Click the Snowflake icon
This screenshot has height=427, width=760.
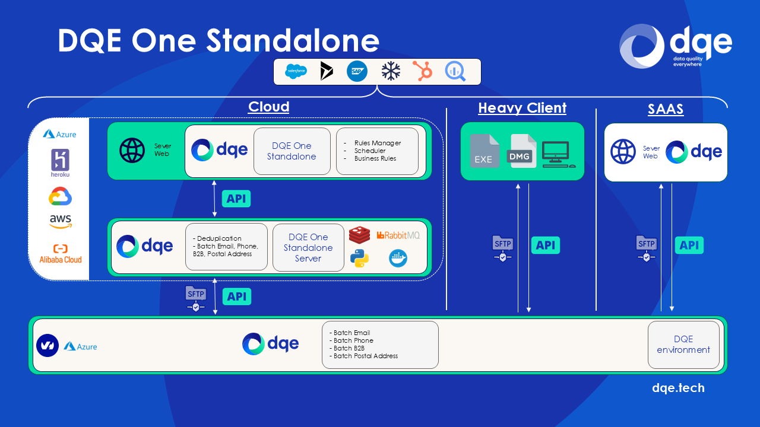(391, 72)
